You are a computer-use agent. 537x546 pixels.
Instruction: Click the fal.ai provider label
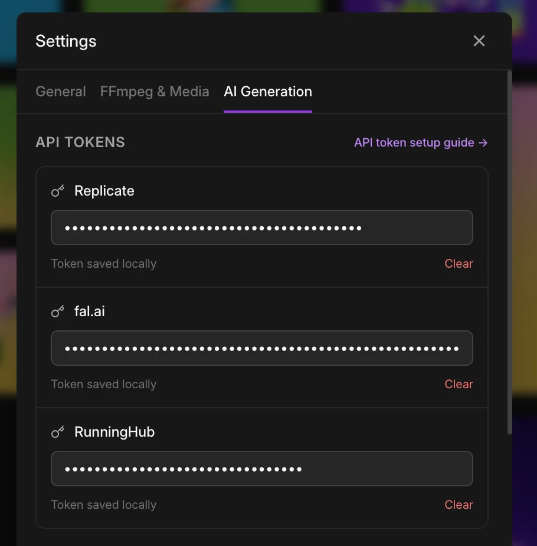tap(90, 311)
